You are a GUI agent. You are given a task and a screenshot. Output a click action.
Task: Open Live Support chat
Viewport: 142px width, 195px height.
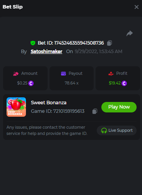coord(116,130)
